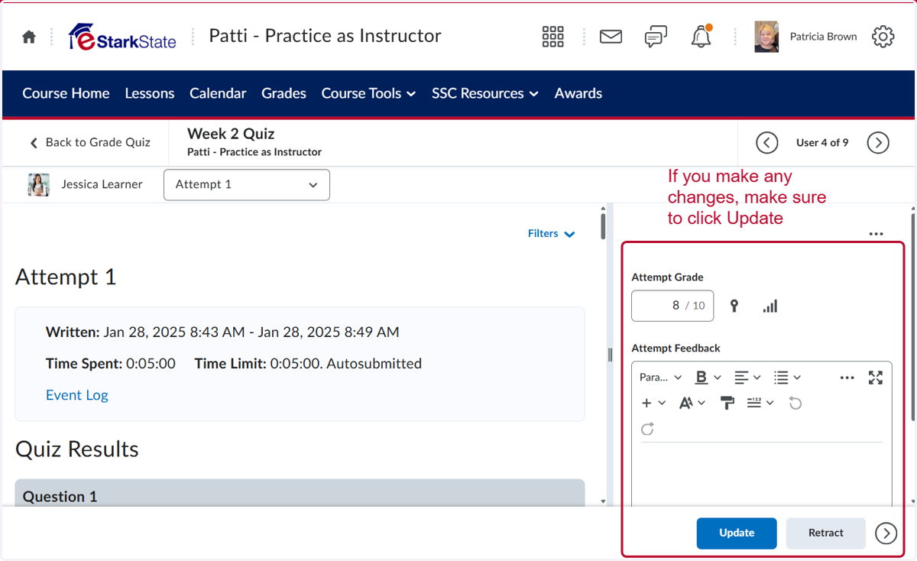Expand SSC Resources menu
917x561 pixels.
[485, 93]
